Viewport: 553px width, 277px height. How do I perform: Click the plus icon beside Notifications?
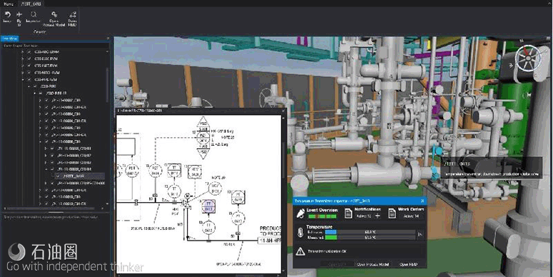[x=377, y=216]
